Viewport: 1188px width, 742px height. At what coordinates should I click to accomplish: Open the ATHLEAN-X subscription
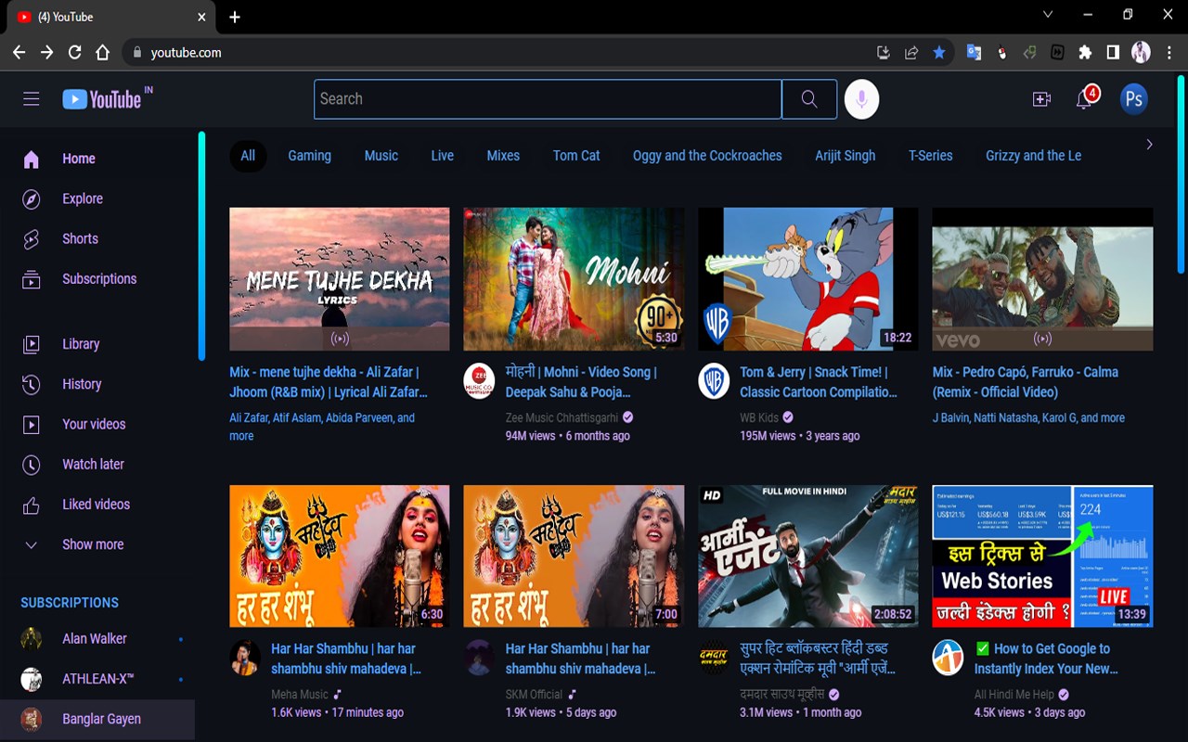[100, 679]
